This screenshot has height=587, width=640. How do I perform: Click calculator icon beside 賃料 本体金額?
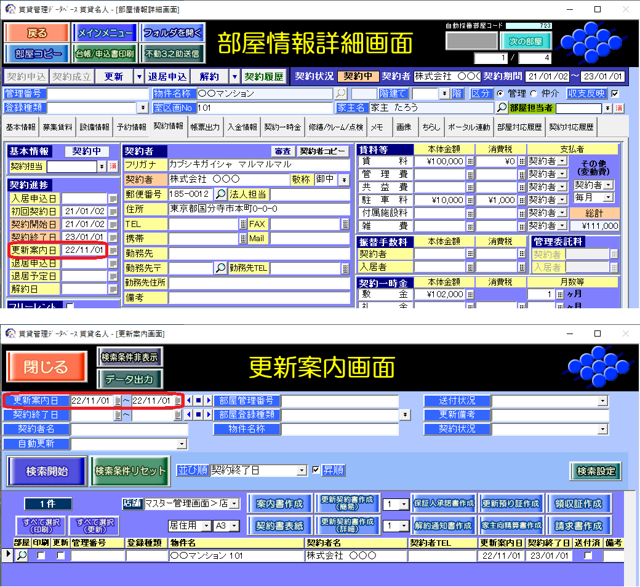(x=470, y=161)
